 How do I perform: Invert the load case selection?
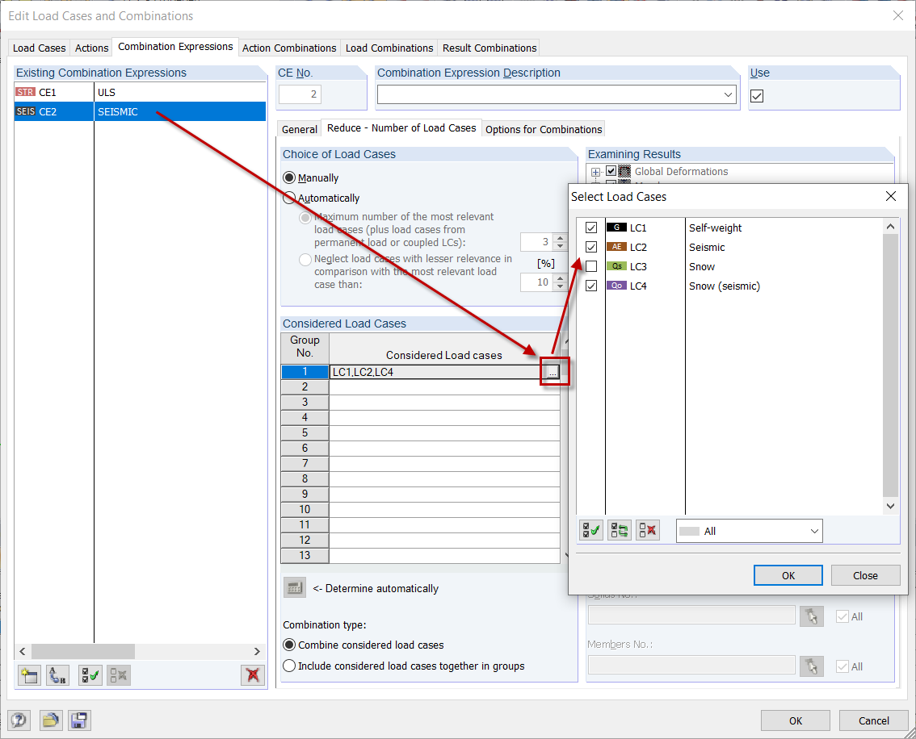click(x=619, y=530)
